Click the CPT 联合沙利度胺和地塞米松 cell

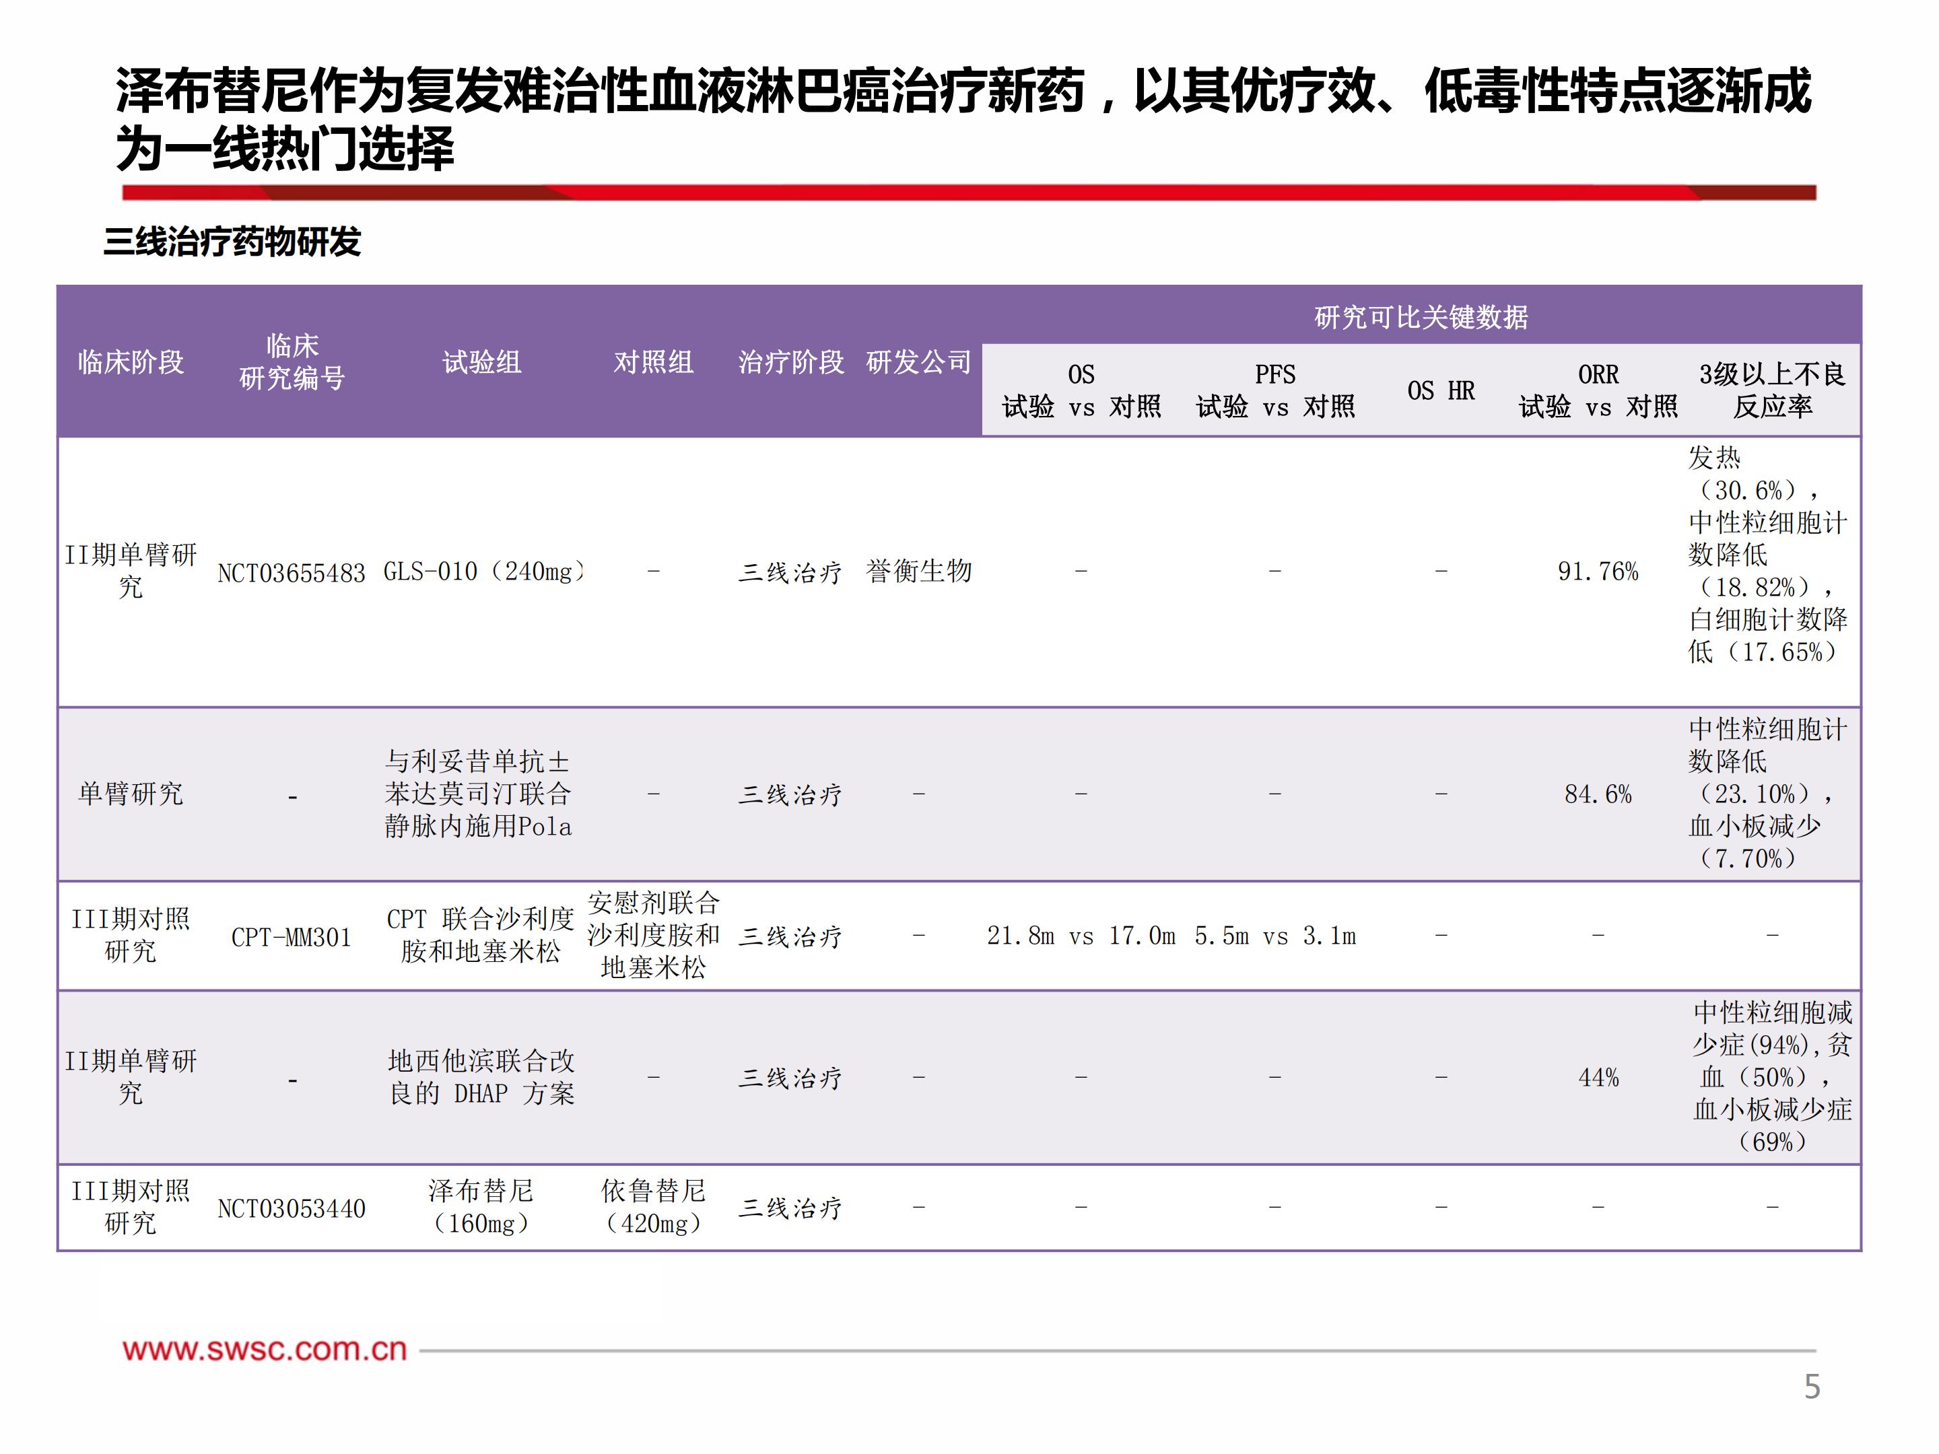tap(480, 936)
